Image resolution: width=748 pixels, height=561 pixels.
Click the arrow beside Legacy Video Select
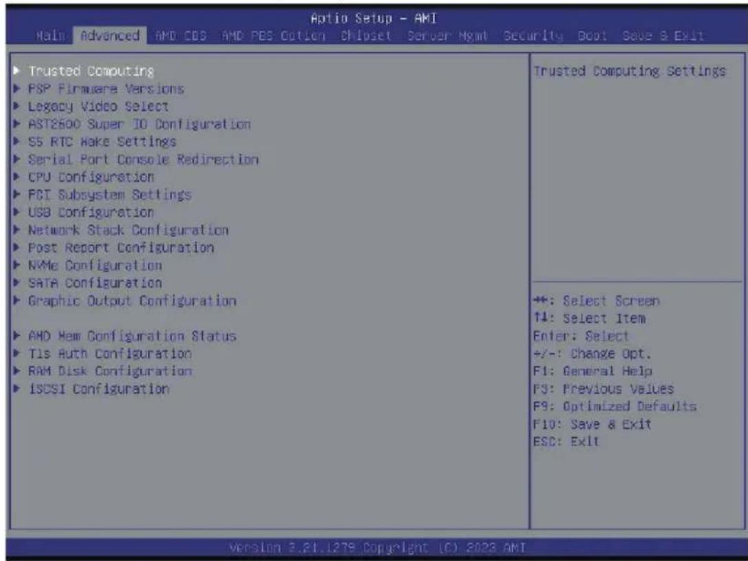click(17, 106)
